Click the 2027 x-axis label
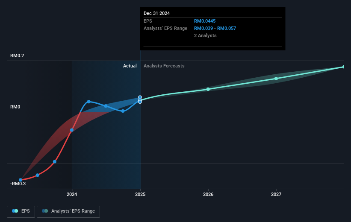 [276, 194]
